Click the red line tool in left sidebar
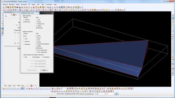175x98 pixels. click(x=2, y=21)
